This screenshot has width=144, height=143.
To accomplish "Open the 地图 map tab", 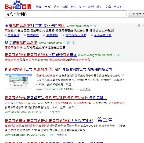I will (x=99, y=7).
